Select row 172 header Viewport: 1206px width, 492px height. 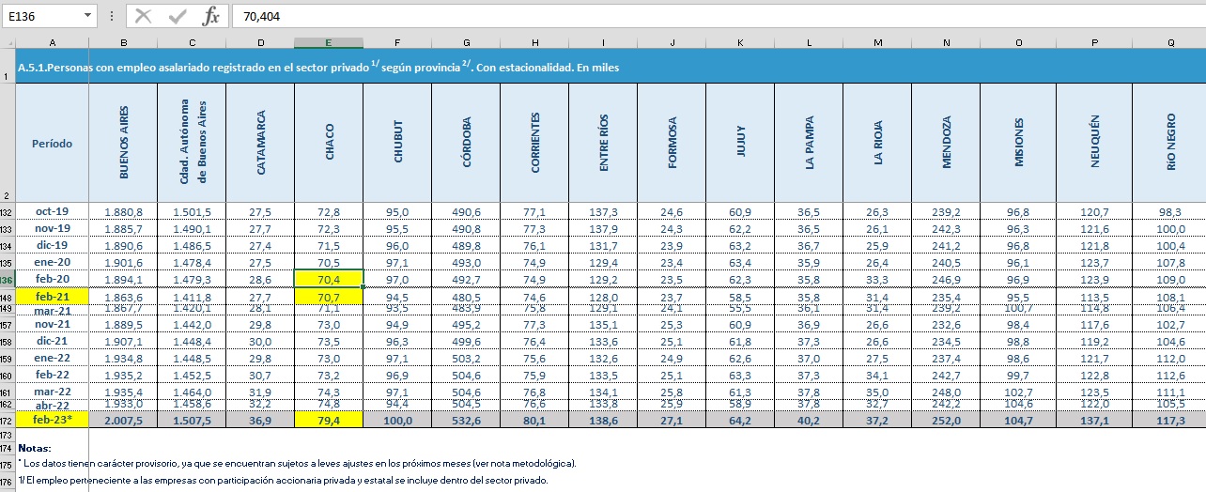point(8,421)
